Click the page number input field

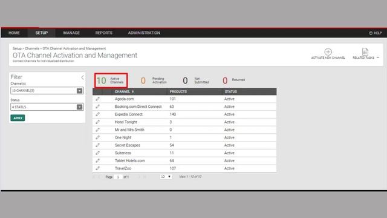click(x=118, y=177)
